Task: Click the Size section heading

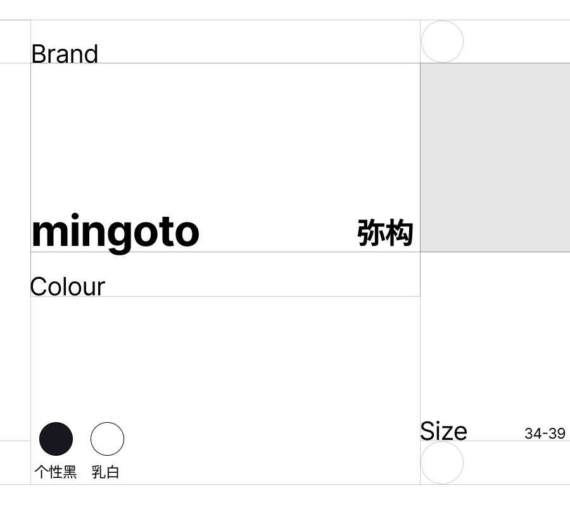Action: pos(443,432)
